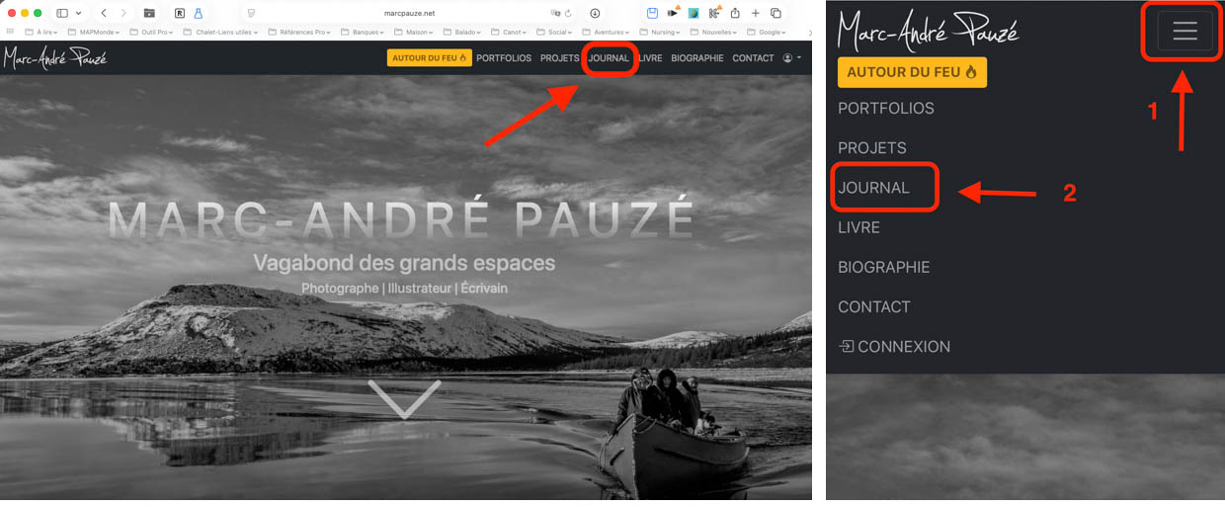Click the scroll-down chevron on hero image
The image size is (1225, 507).
pos(404,399)
